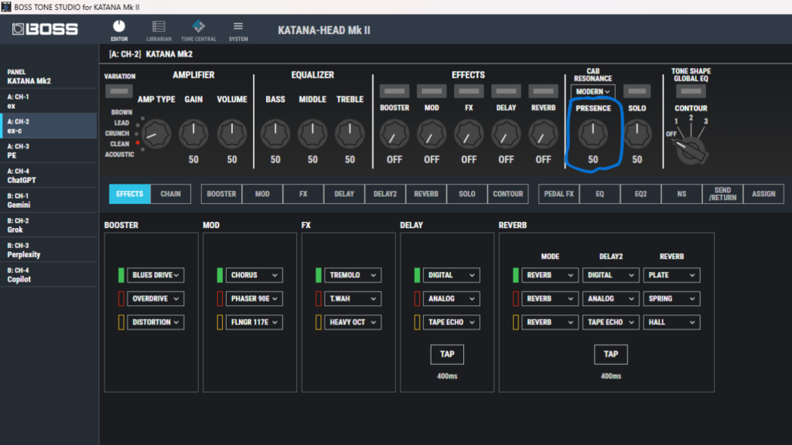Toggle the amplifier Variation button
Image resolution: width=792 pixels, height=445 pixels.
119,91
